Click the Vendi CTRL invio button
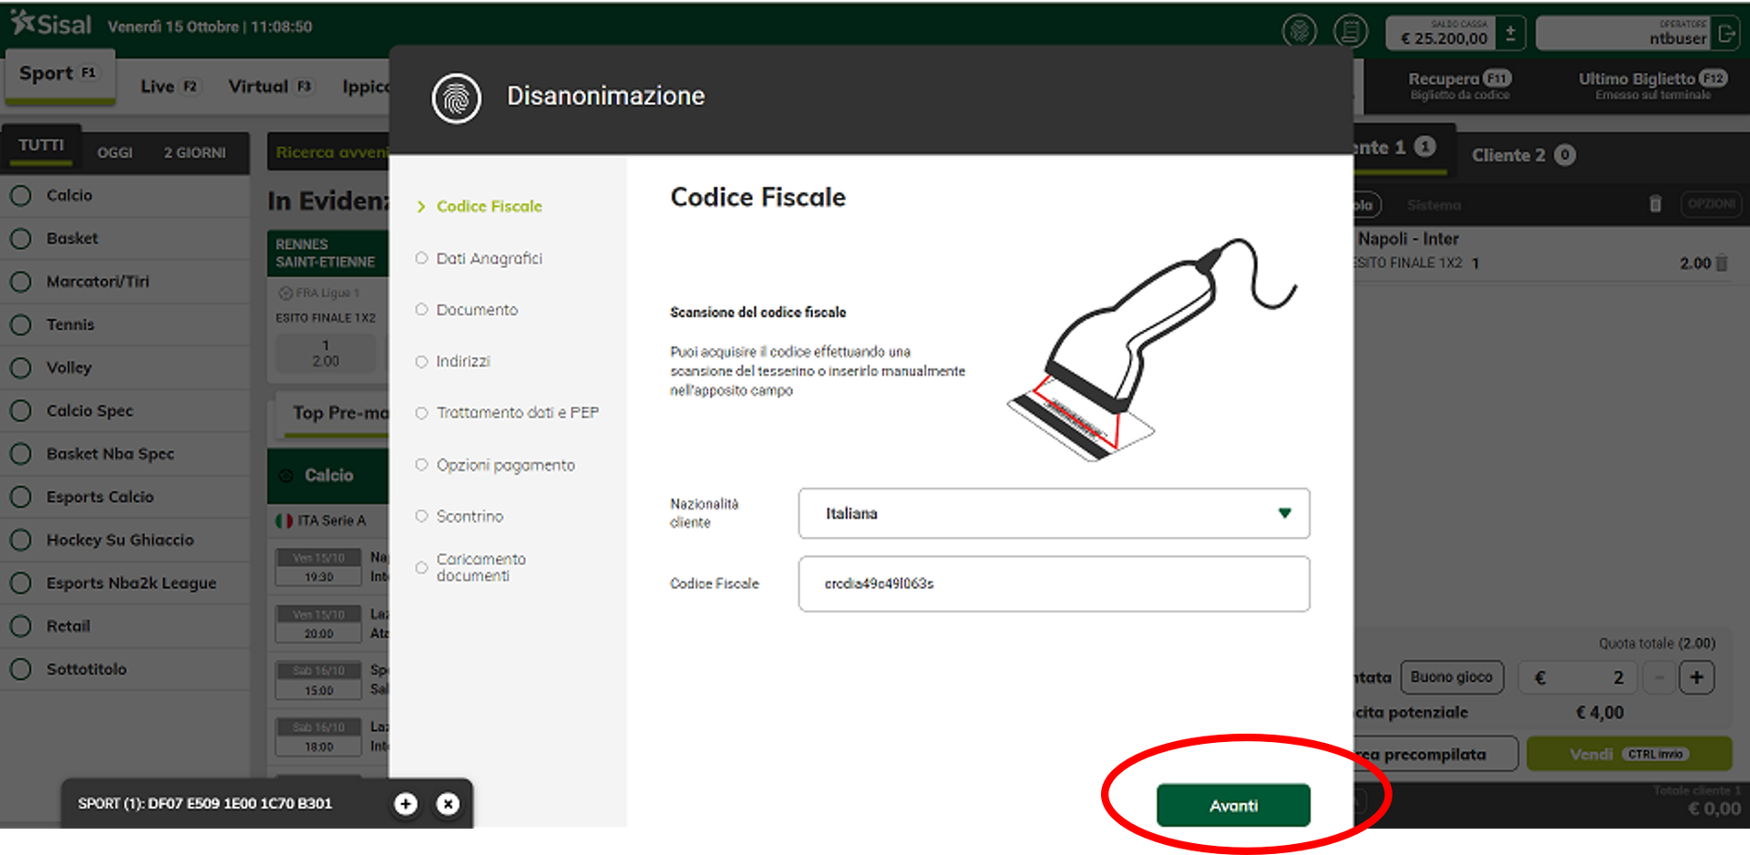 (1629, 754)
